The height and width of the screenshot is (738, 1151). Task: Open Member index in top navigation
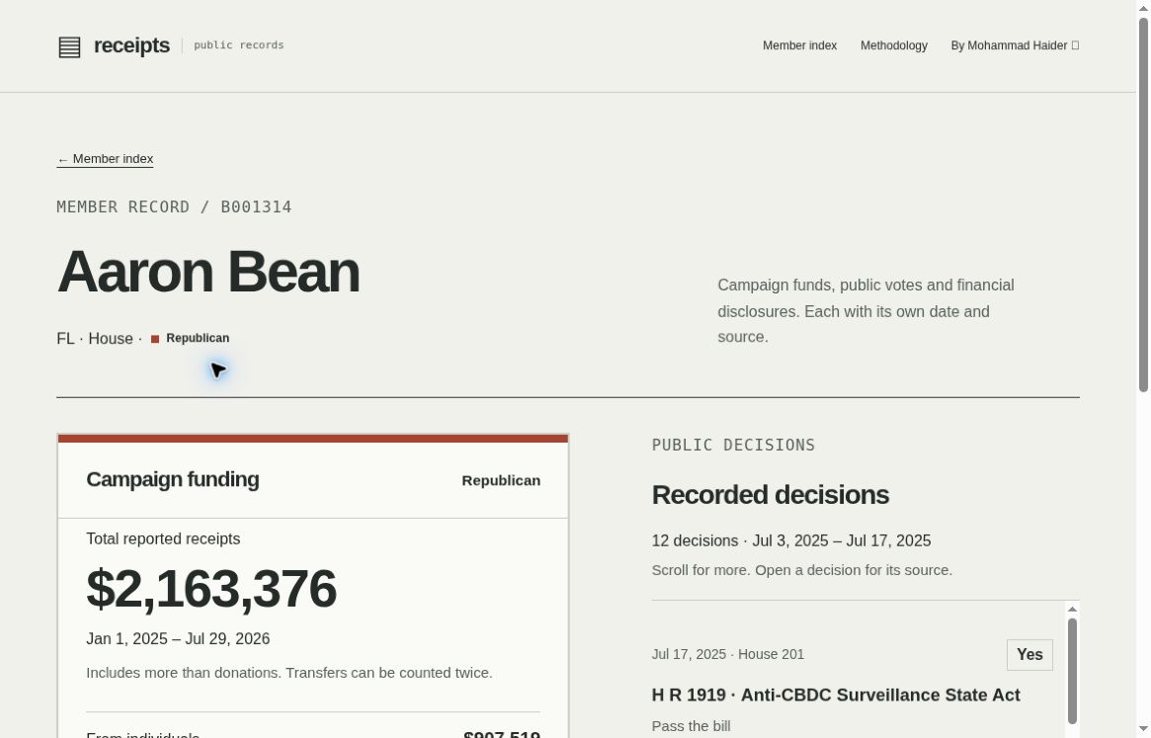tap(799, 45)
